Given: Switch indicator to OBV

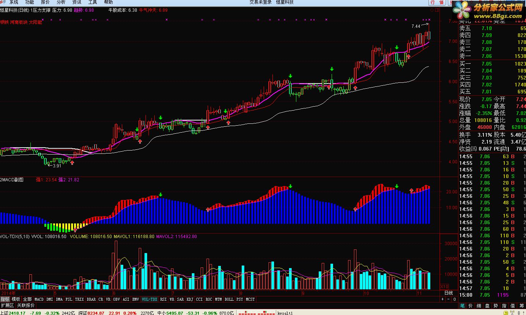Looking at the screenshot, I should [x=116, y=299].
